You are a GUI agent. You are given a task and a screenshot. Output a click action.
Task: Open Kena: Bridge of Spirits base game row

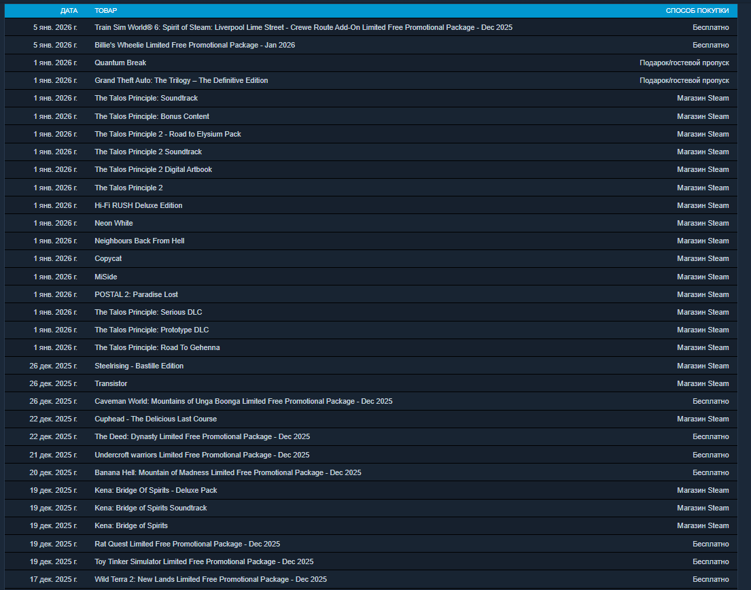pyautogui.click(x=371, y=526)
